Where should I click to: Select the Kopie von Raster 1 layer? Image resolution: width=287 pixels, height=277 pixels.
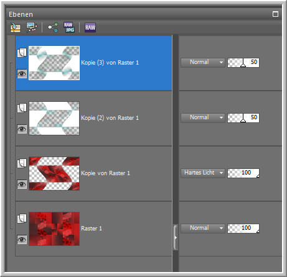pos(94,174)
